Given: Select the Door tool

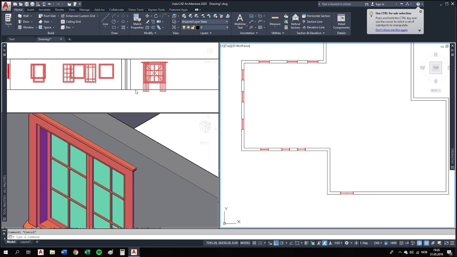Looking at the screenshot, I should point(24,21).
